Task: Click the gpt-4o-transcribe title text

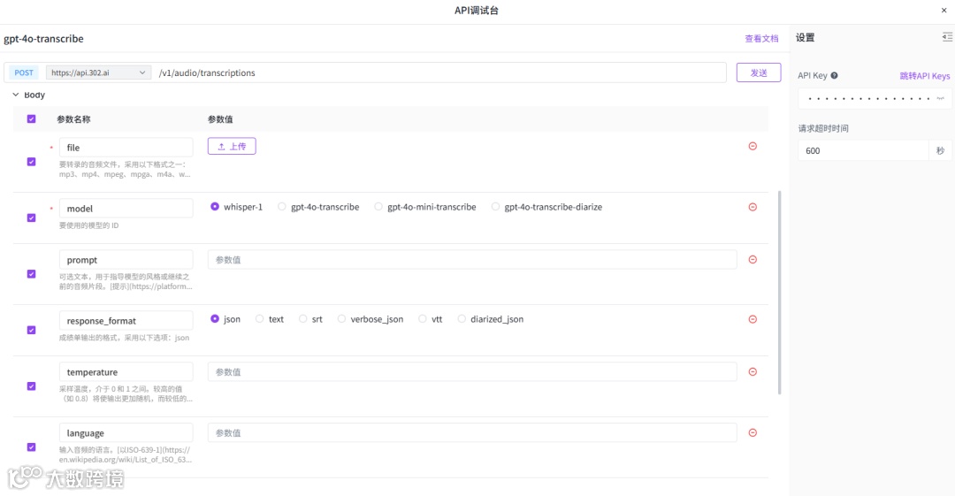Action: 44,38
